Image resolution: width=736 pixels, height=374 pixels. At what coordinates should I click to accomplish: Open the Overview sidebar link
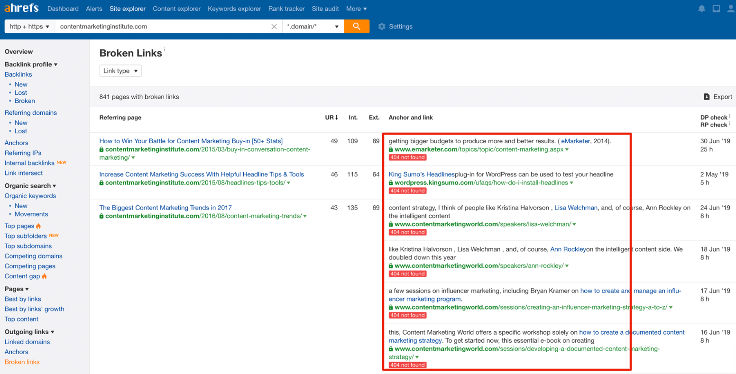click(x=19, y=52)
